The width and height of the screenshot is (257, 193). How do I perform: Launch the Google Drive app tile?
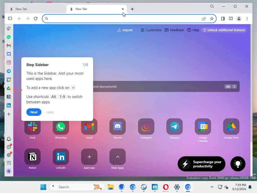231,127
